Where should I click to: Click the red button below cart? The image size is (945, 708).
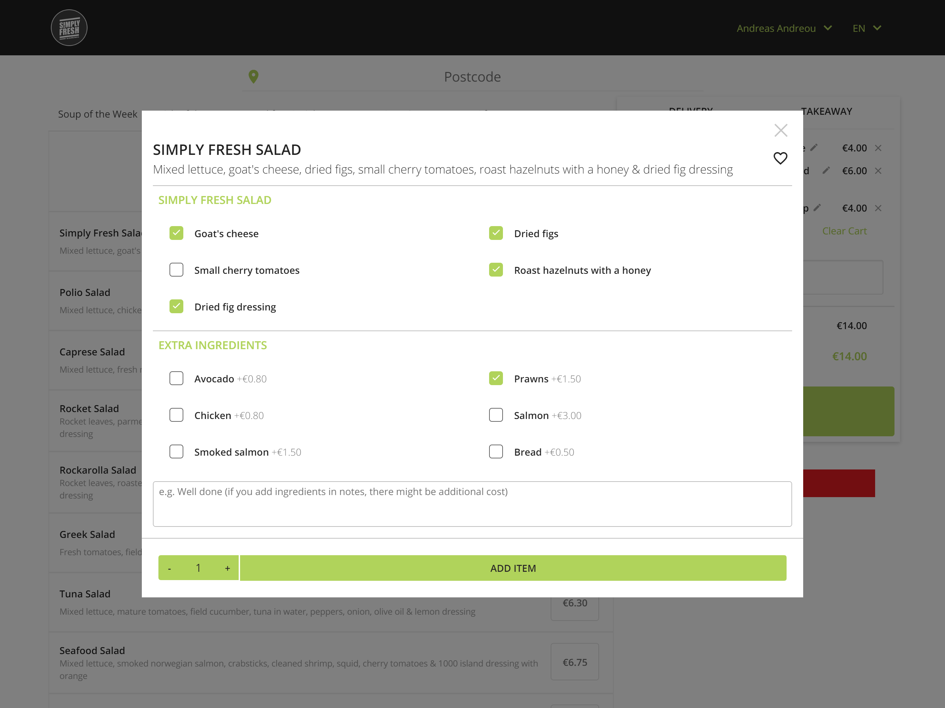coord(839,483)
